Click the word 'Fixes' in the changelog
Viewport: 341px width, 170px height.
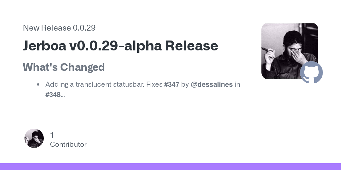pos(154,84)
